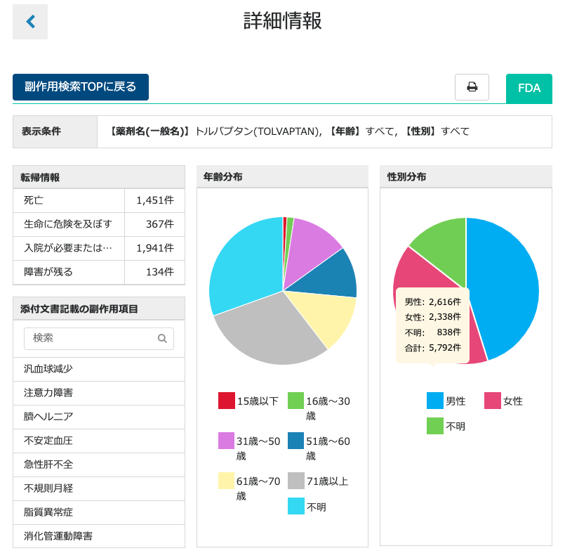The height and width of the screenshot is (558, 565).
Task: Select the 16歳〜30歳 green legend swatch
Action: coord(295,401)
